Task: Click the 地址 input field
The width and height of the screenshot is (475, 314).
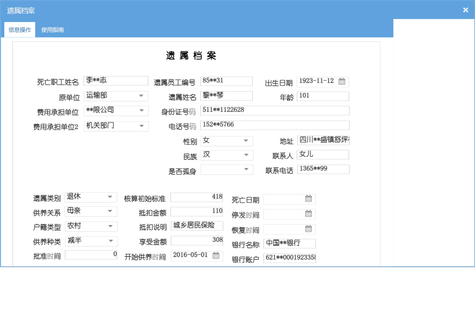Action: 323,140
